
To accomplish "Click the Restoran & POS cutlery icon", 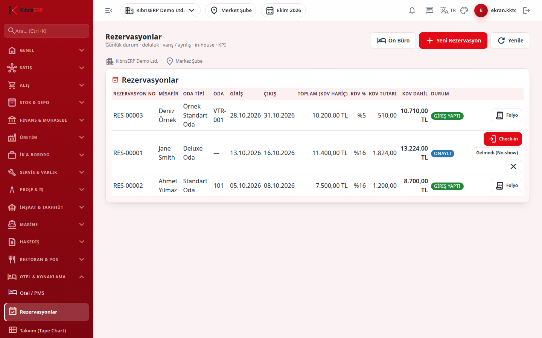I will pyautogui.click(x=12, y=260).
